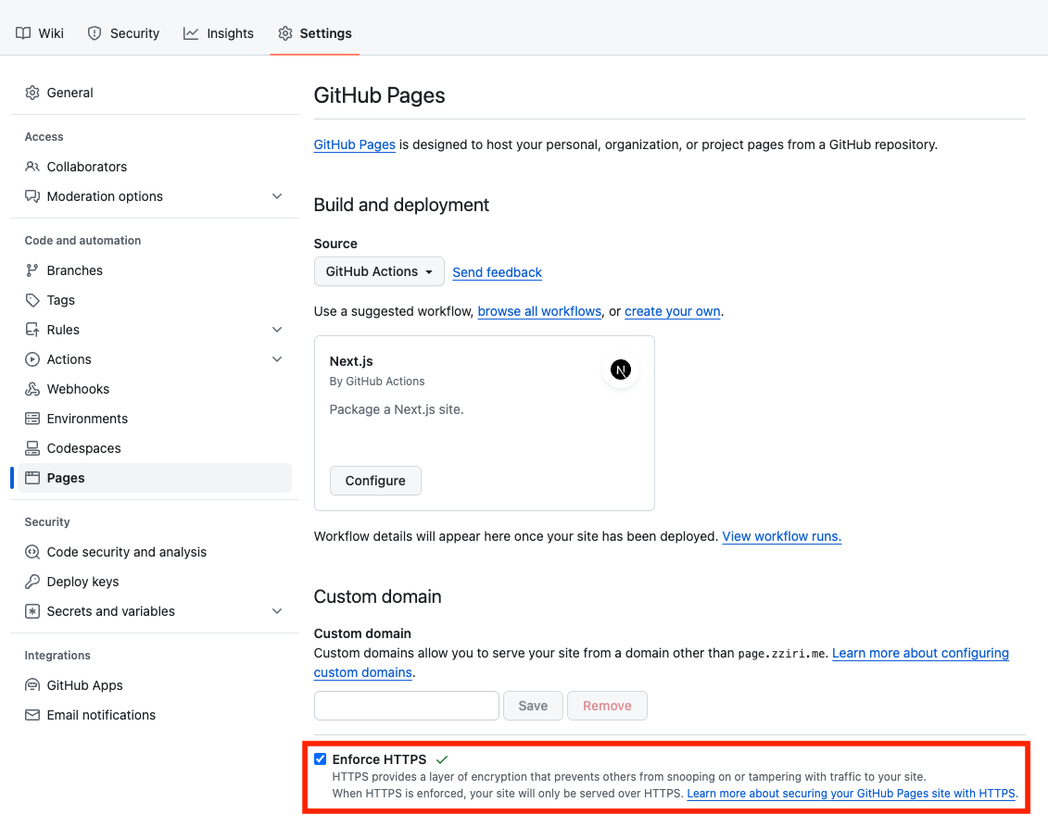Click the Settings gear icon in tab bar
Screen dimensions: 1048x827
[x=285, y=33]
